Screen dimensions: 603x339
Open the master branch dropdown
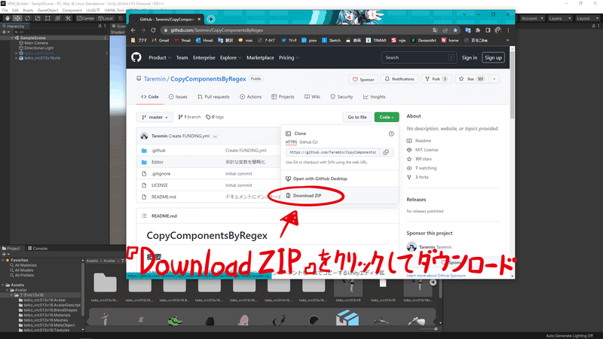[x=155, y=117]
